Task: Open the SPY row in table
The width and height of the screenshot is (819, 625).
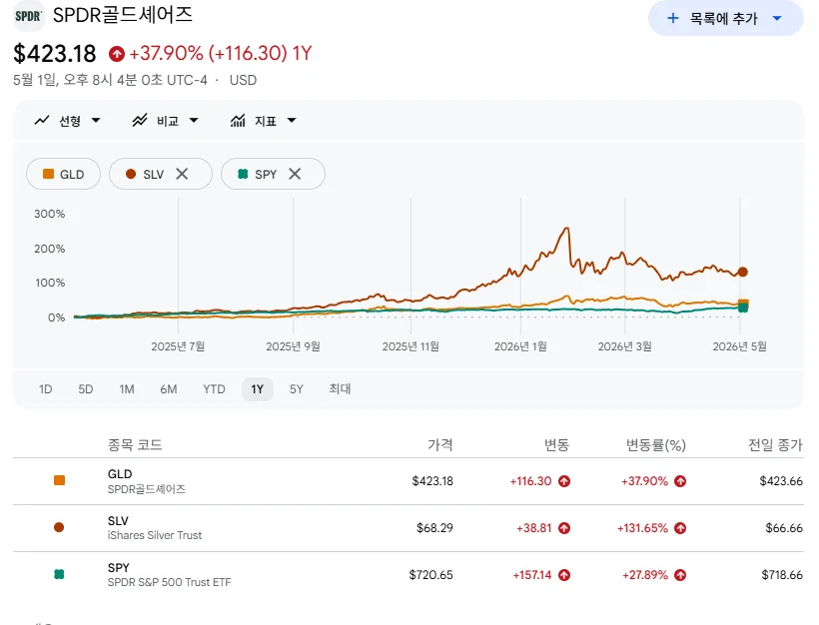Action: pyautogui.click(x=409, y=575)
